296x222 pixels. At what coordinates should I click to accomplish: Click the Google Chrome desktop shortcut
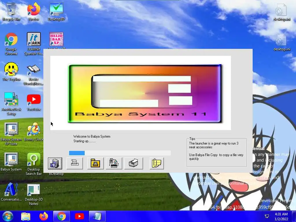(x=11, y=44)
